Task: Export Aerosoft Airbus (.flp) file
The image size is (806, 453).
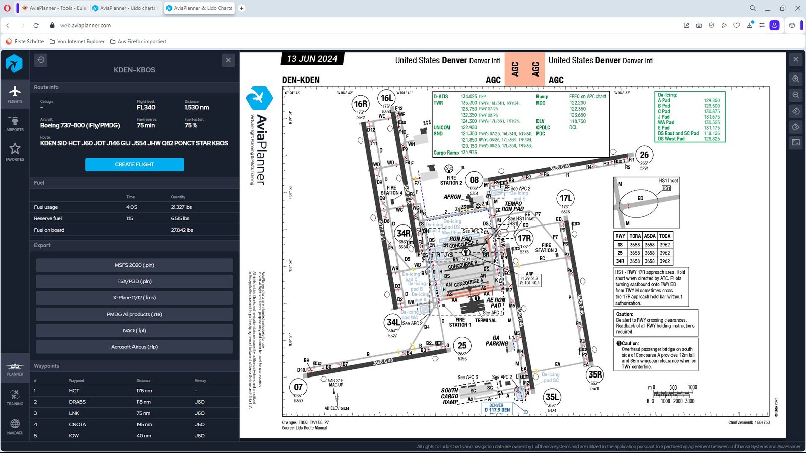Action: pos(135,347)
